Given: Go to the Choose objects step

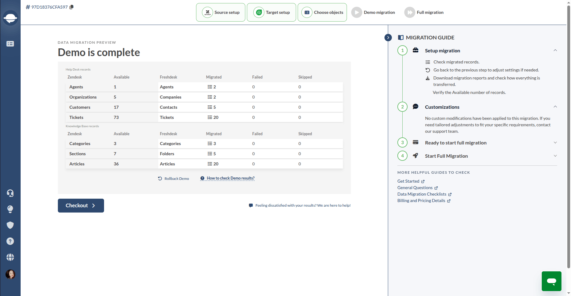Looking at the screenshot, I should pos(322,12).
